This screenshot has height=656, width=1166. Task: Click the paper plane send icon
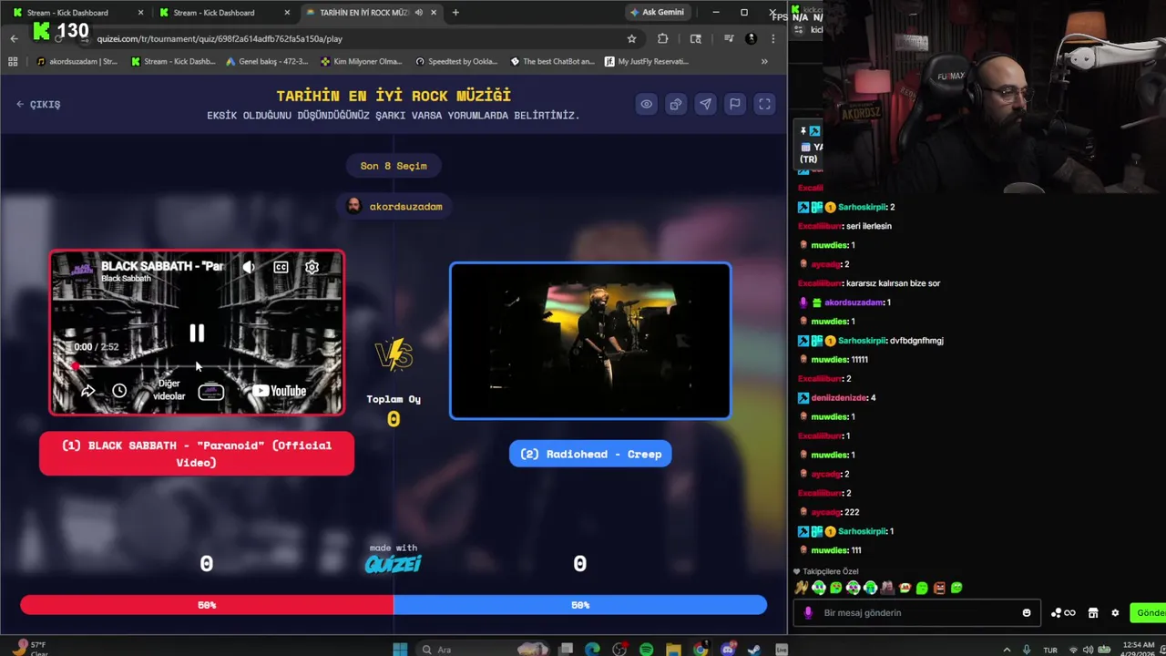coord(705,104)
